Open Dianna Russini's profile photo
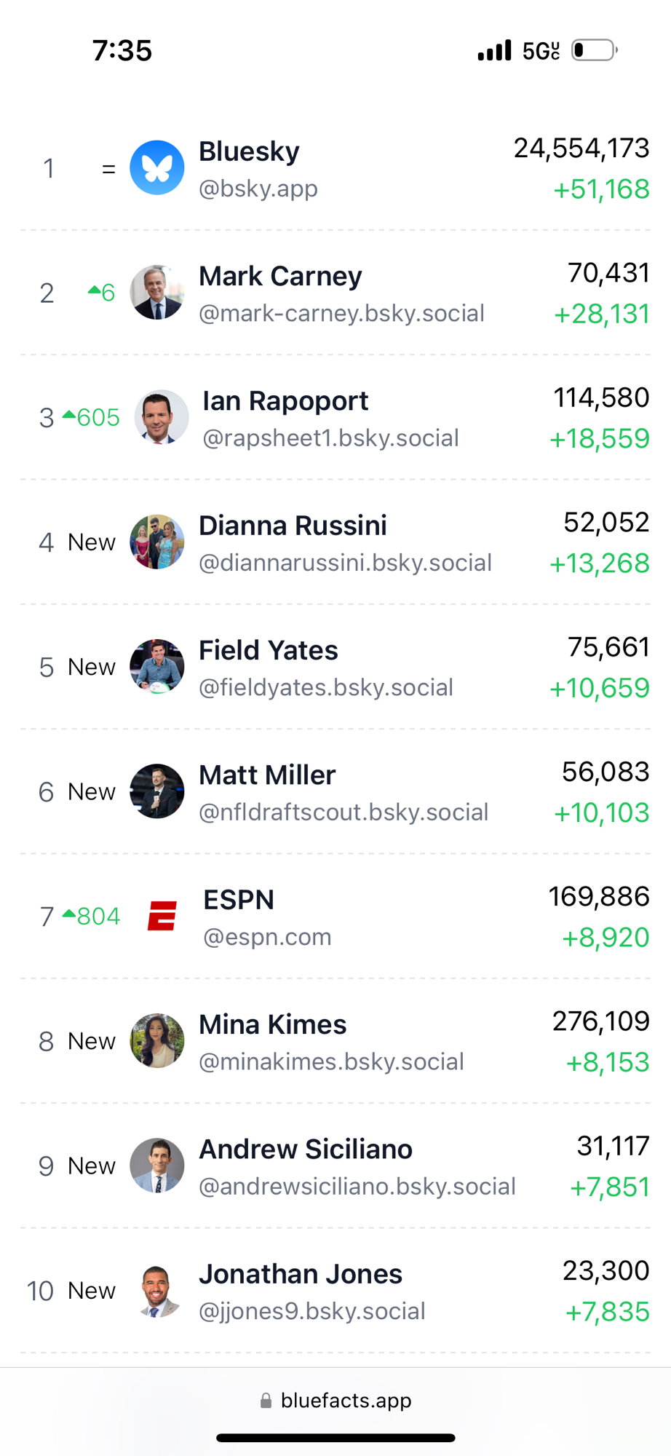671x1456 pixels. [x=156, y=542]
